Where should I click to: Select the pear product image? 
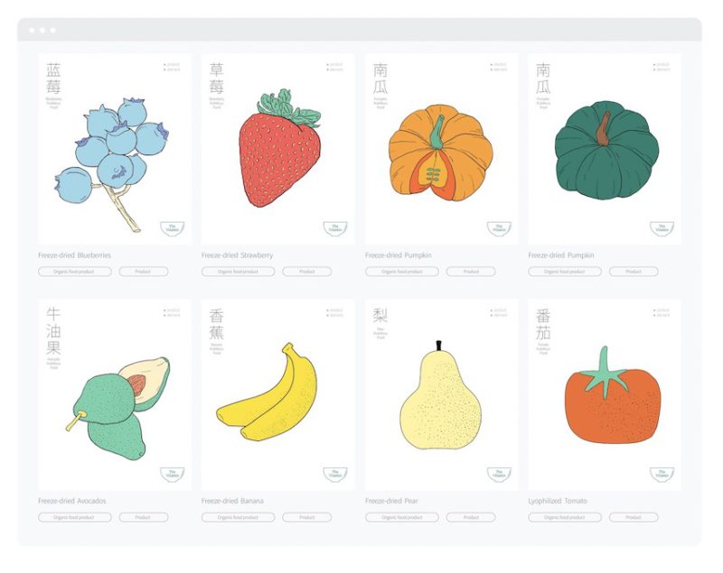tap(441, 395)
